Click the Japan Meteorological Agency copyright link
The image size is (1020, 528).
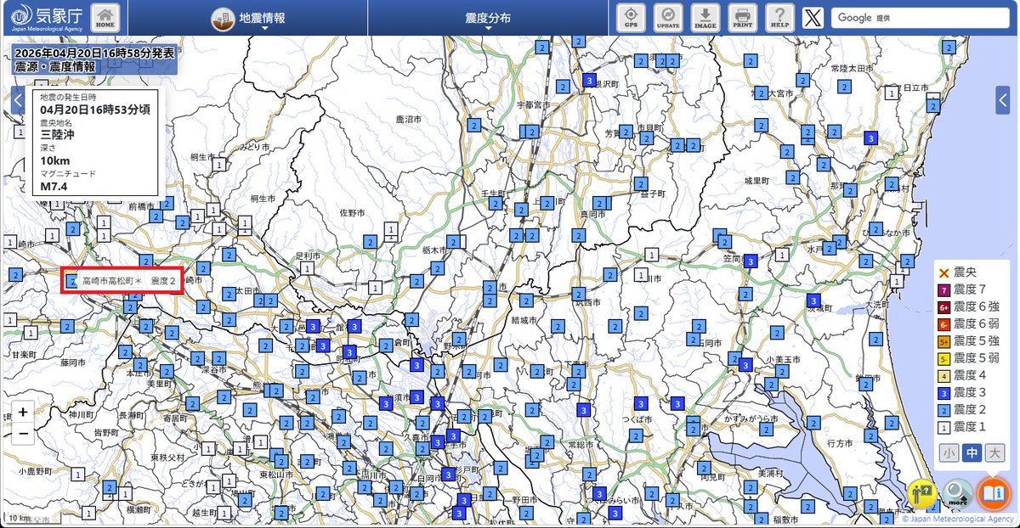pos(956,519)
